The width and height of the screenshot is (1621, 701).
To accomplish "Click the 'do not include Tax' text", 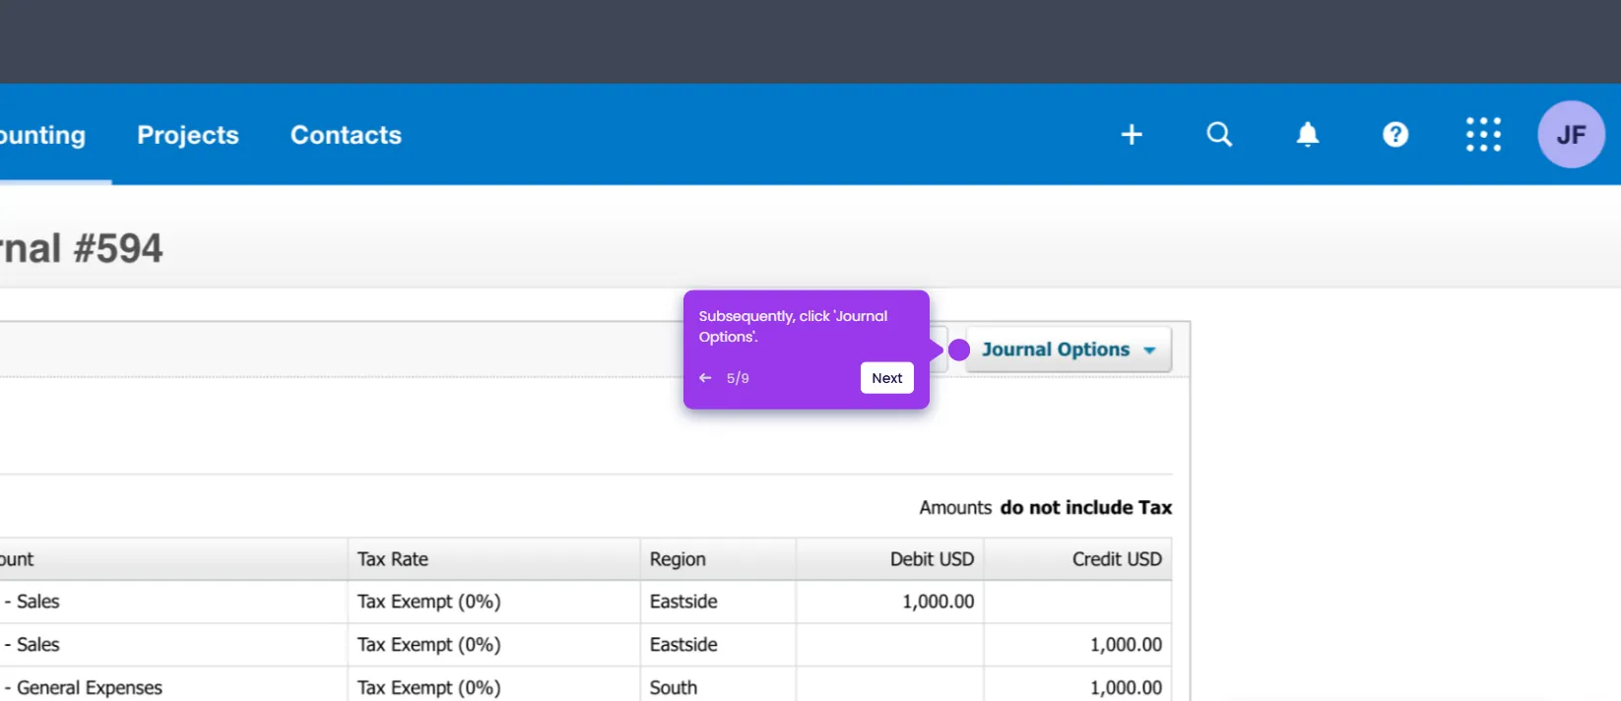I will [x=1085, y=508].
